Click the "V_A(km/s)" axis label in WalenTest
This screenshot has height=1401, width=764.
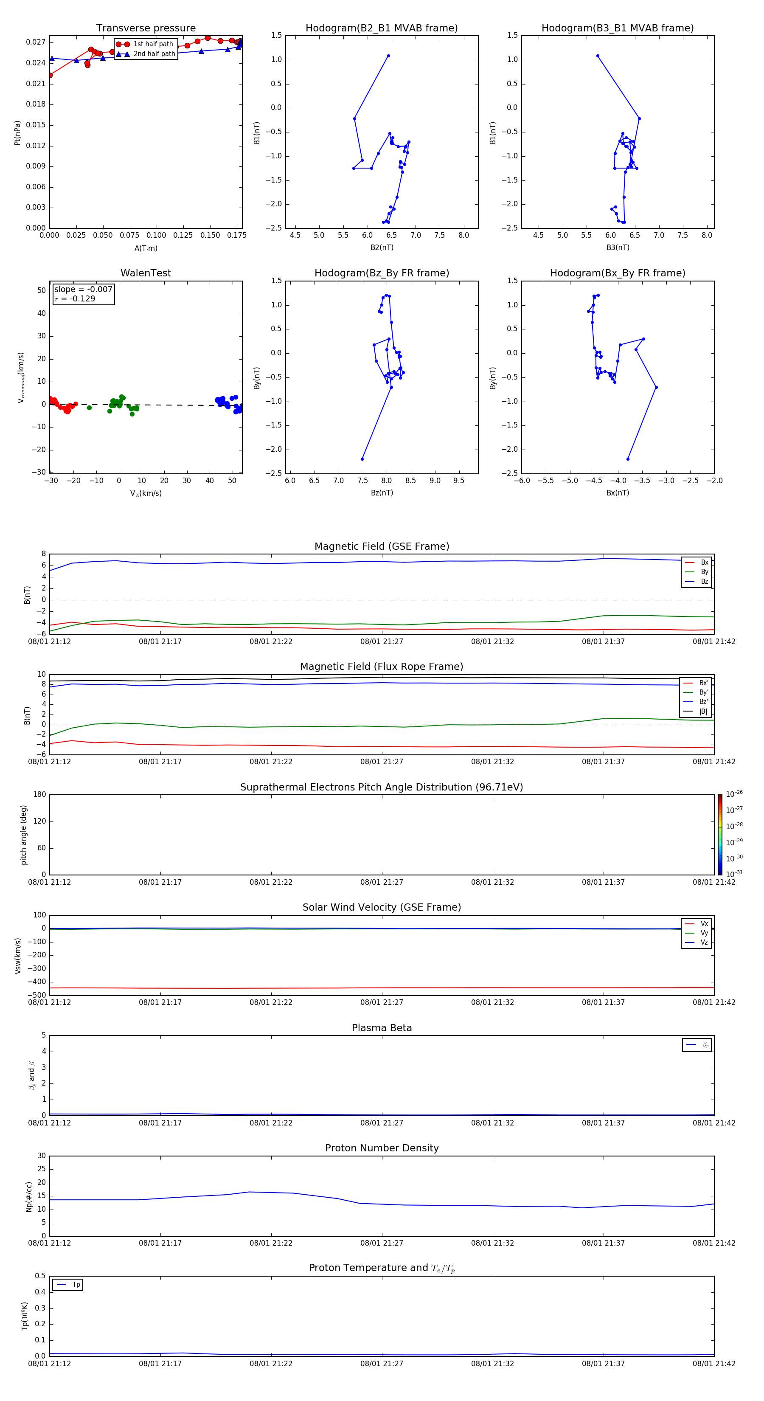click(146, 493)
